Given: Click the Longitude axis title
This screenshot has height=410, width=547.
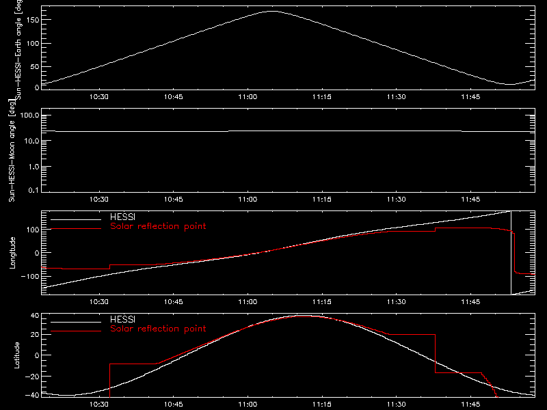Looking at the screenshot, I should pyautogui.click(x=12, y=253).
